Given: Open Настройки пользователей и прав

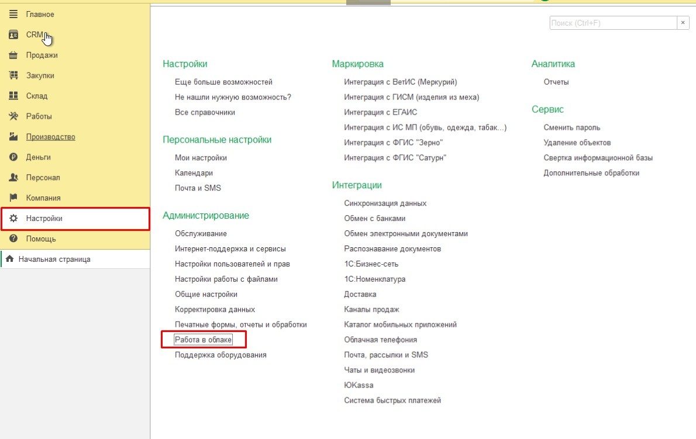Looking at the screenshot, I should (x=232, y=264).
